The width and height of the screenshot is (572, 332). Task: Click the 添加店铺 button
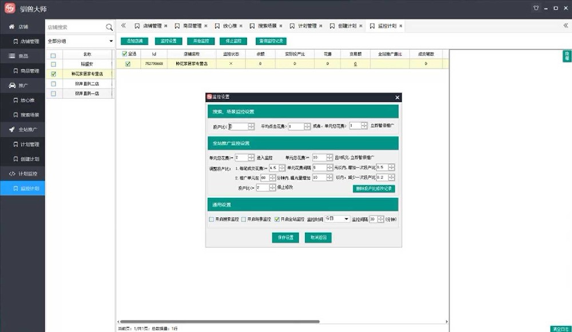coord(134,41)
